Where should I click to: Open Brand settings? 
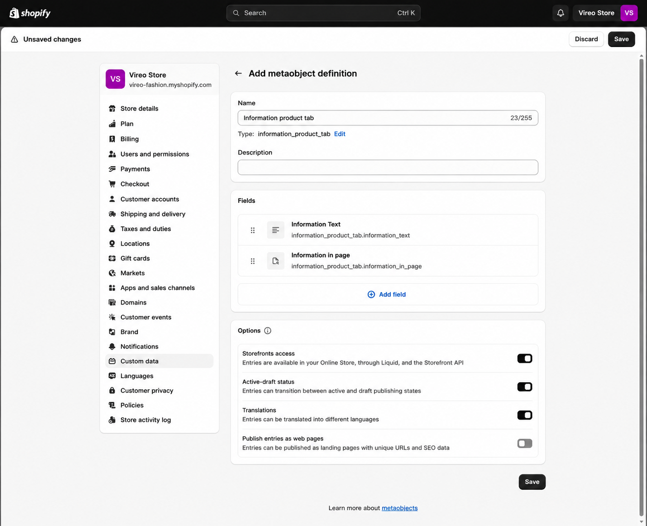tap(159, 332)
